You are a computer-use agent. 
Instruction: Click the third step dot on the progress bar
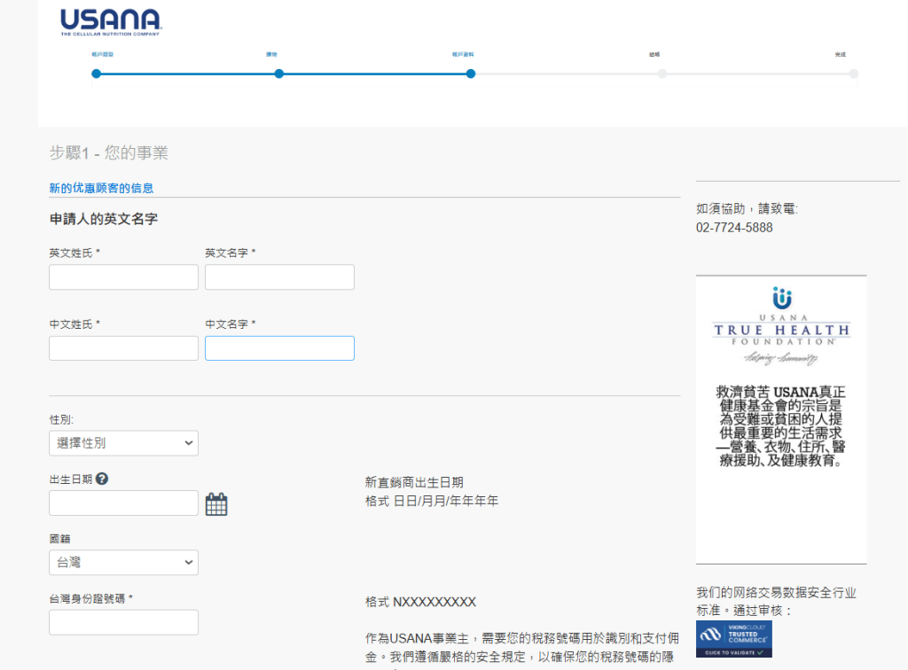471,74
